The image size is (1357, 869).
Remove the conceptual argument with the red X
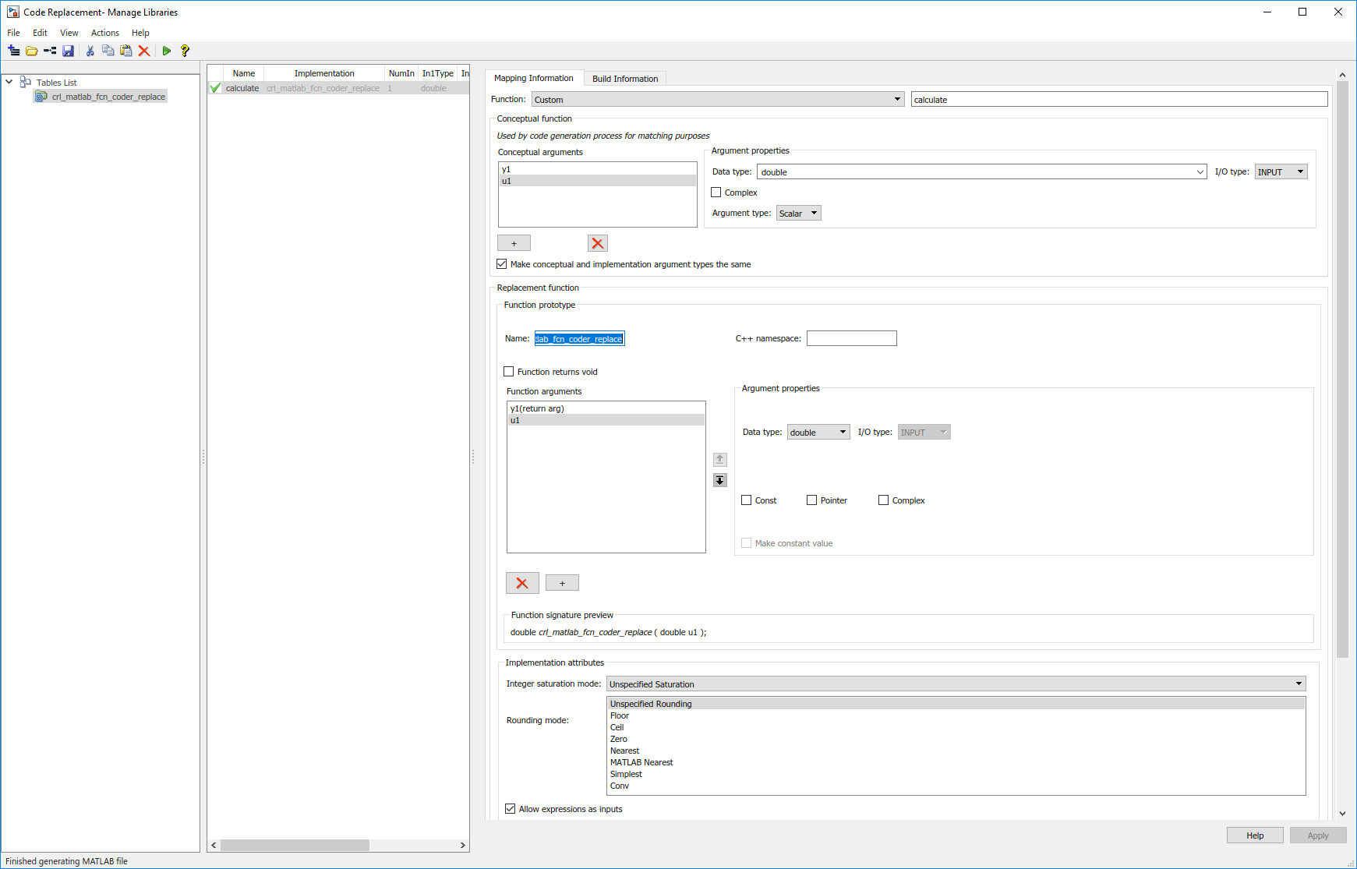[x=598, y=243]
